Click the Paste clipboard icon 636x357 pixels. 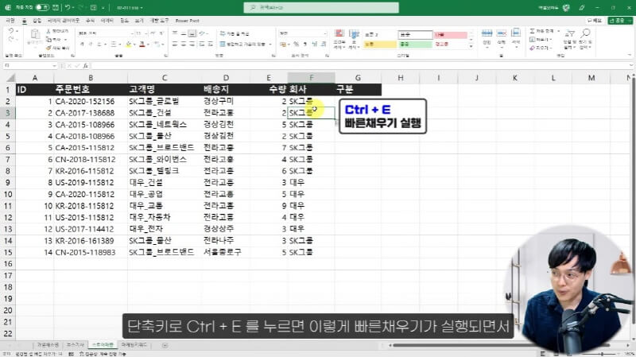click(35, 35)
